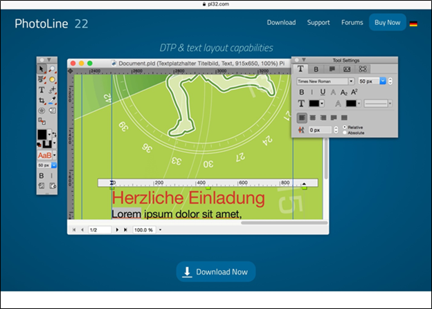This screenshot has width=432, height=309.
Task: Open the outline color dropdown arrow
Action: [x=359, y=104]
